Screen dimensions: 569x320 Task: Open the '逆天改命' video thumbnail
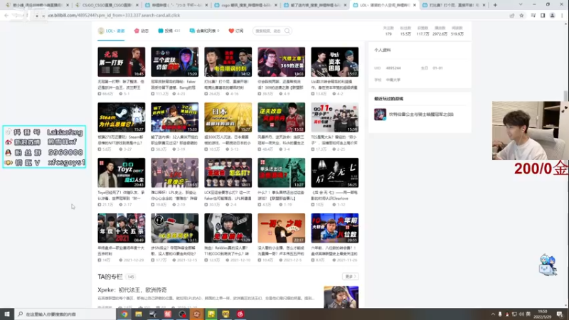[x=281, y=117]
